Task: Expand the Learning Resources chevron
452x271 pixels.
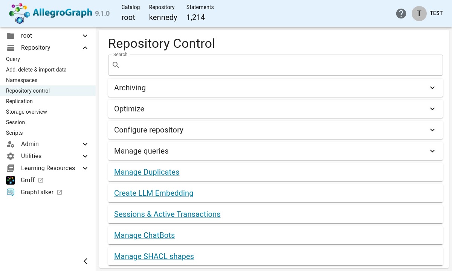Action: pyautogui.click(x=85, y=168)
